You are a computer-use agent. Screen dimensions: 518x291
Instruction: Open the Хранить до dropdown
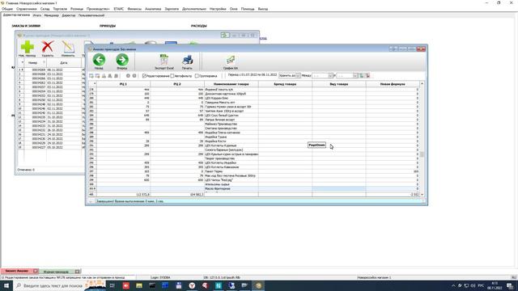point(298,75)
